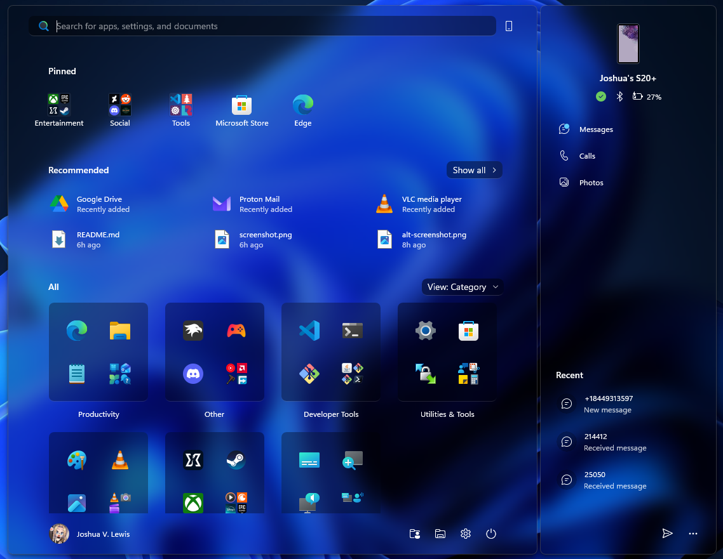Screen dimensions: 723x559
Task: Open Messages in phone panel
Action: point(586,129)
